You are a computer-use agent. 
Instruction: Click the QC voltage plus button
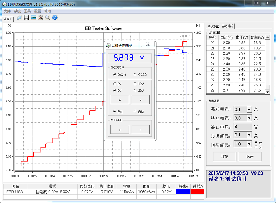[x=120, y=100]
